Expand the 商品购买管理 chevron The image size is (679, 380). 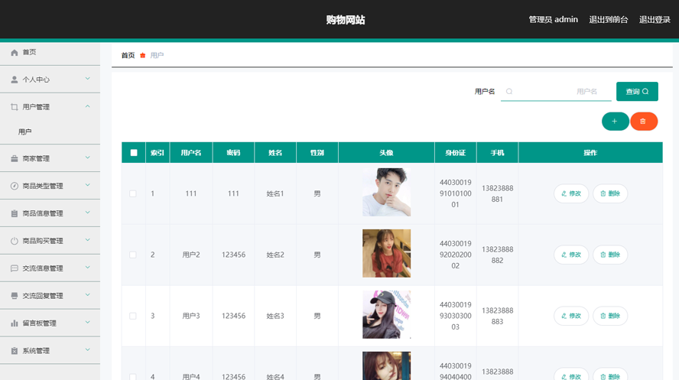(87, 240)
